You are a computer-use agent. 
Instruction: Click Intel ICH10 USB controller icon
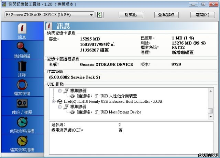pyautogui.click(x=59, y=101)
